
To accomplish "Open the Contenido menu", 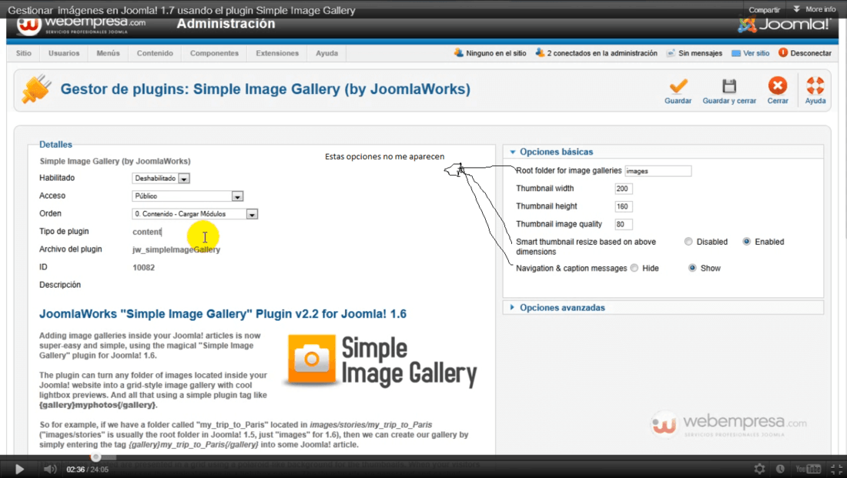I will point(155,53).
